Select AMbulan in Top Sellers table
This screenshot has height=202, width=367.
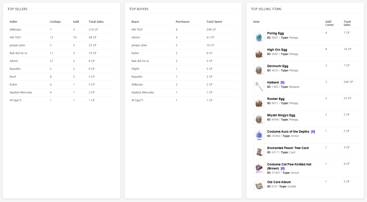(x=15, y=29)
